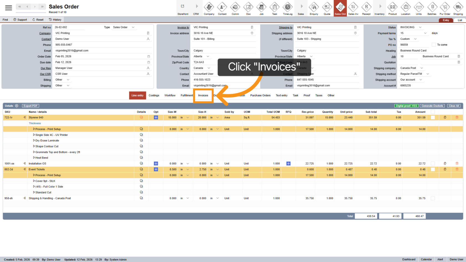Click the plus icon beside Details header
466x262 pixels.
click(x=17, y=106)
